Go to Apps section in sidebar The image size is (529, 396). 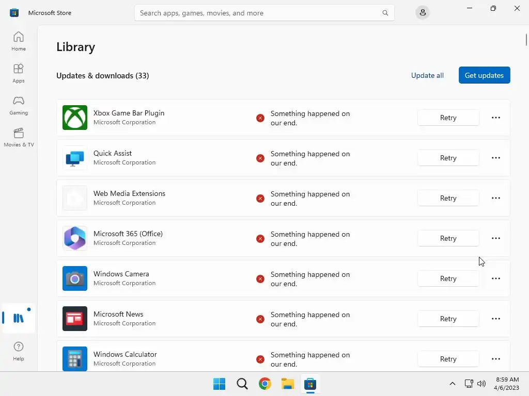point(19,73)
